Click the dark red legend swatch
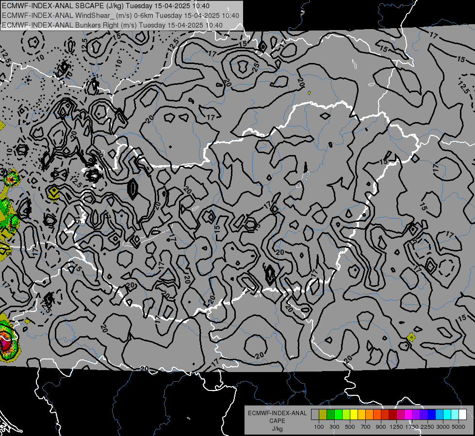This screenshot has height=436, width=475. [393, 415]
